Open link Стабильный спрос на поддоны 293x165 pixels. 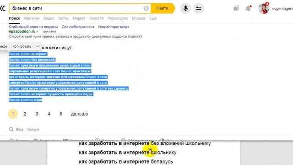33,27
